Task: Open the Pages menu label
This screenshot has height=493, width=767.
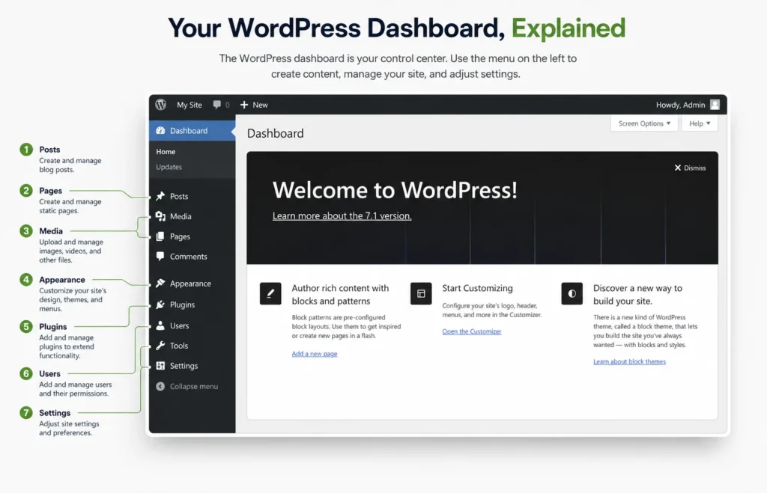Action: point(180,236)
